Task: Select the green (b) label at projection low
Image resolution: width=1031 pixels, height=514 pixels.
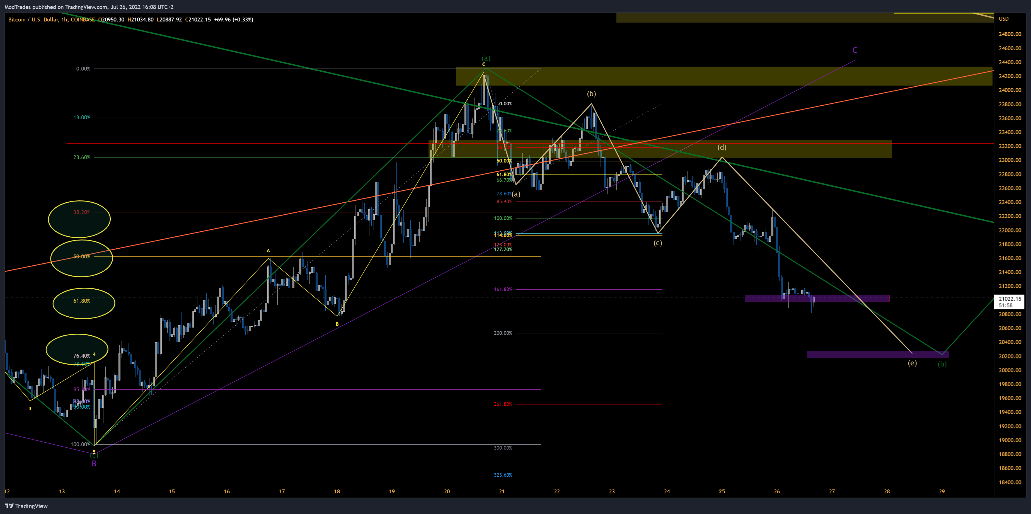Action: pos(942,364)
